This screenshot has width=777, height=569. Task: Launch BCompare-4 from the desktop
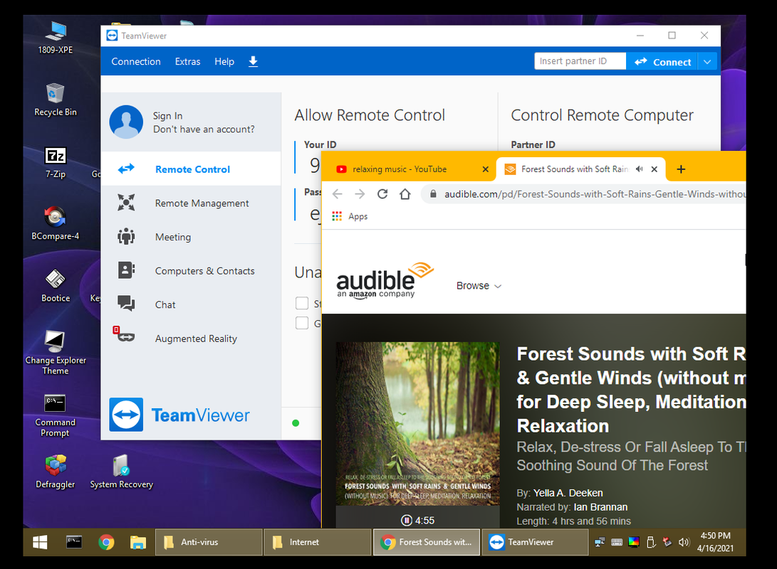click(56, 223)
